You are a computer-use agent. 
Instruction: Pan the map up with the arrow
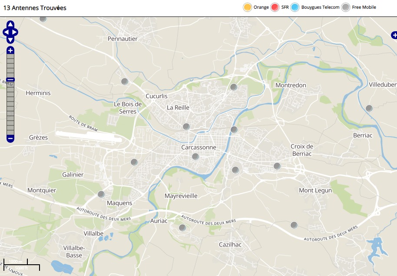[10, 24]
